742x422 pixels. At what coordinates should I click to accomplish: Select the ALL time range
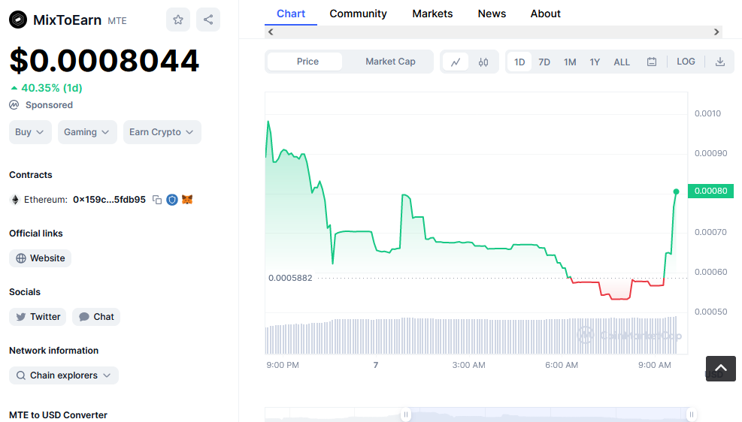tap(622, 62)
